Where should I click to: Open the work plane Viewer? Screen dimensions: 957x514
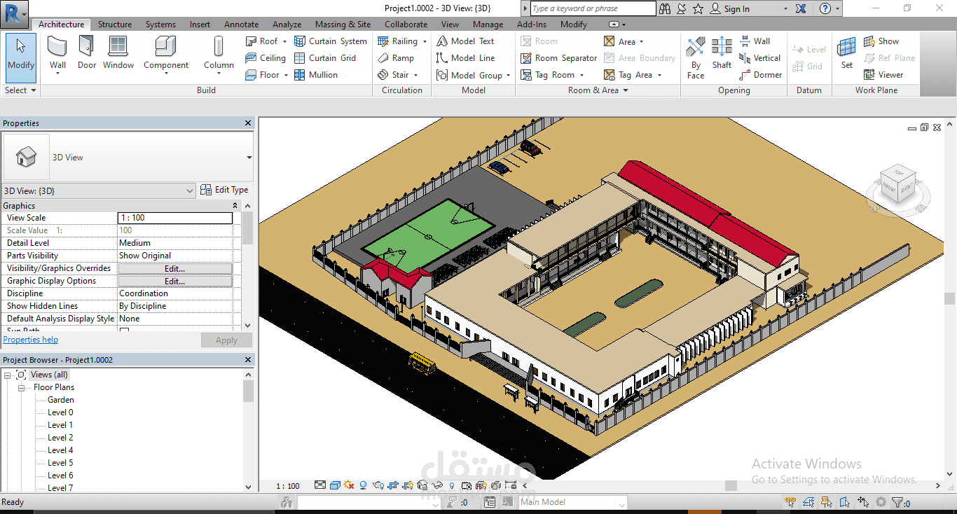pyautogui.click(x=883, y=75)
